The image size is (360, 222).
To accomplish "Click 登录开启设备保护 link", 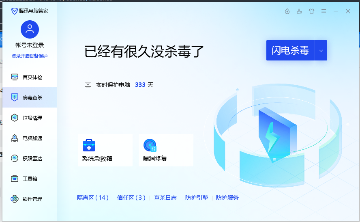I will click(x=30, y=56).
